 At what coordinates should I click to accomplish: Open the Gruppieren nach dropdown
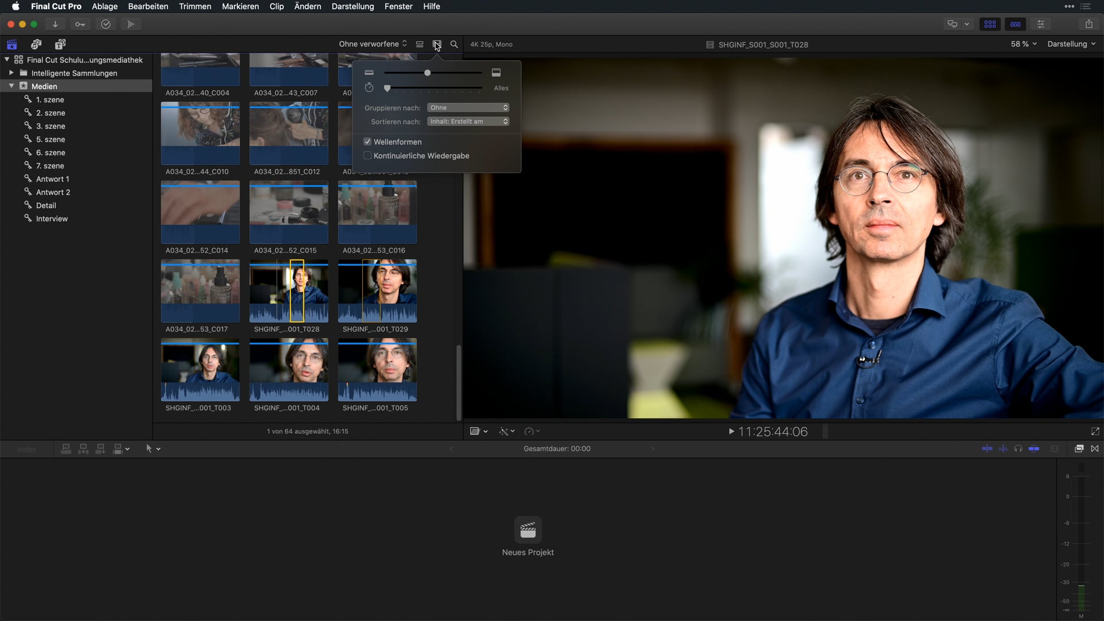click(468, 108)
